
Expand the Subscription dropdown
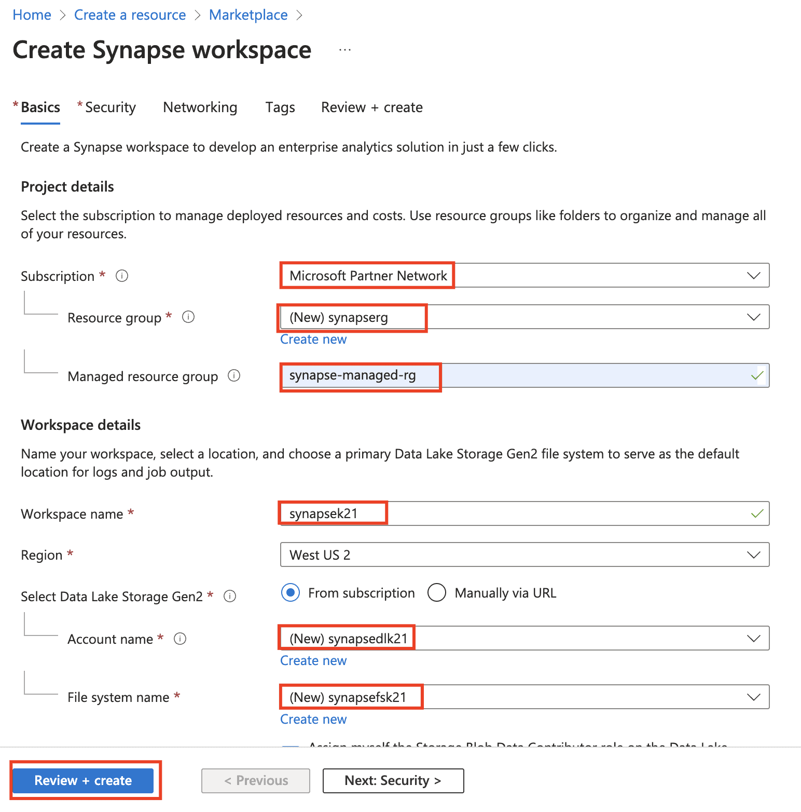tap(753, 276)
